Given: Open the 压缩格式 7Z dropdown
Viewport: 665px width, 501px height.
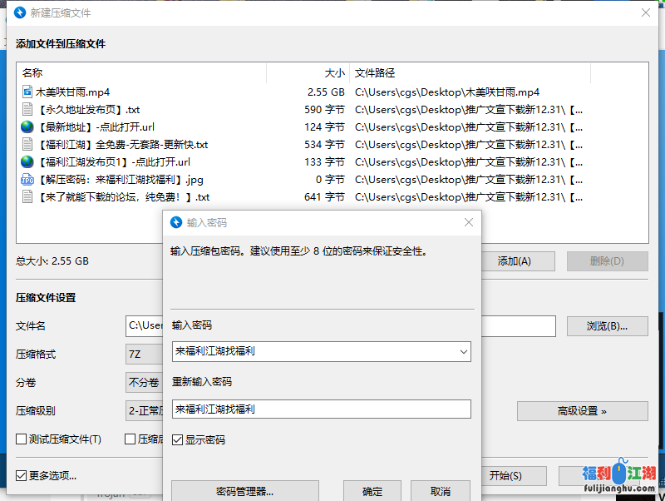Looking at the screenshot, I should (143, 355).
